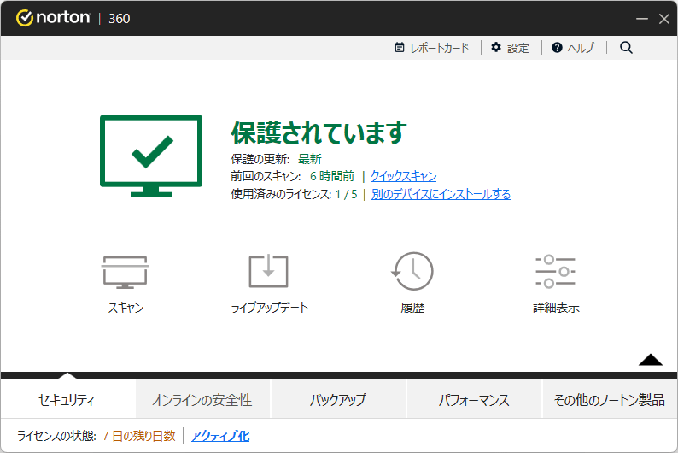Switch to オンラインの安全性 tab

click(202, 399)
